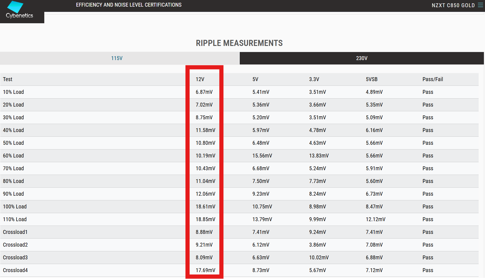The width and height of the screenshot is (485, 279).
Task: Select the 6.87mV 12V value
Action: (204, 92)
